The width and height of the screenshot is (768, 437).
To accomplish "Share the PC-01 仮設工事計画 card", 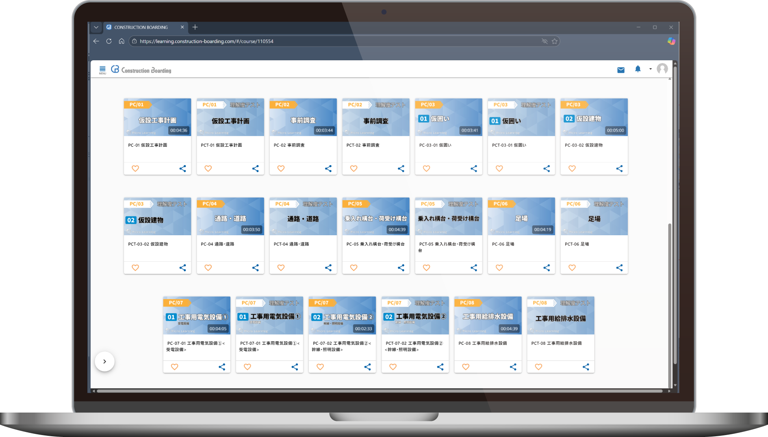I will pyautogui.click(x=183, y=169).
